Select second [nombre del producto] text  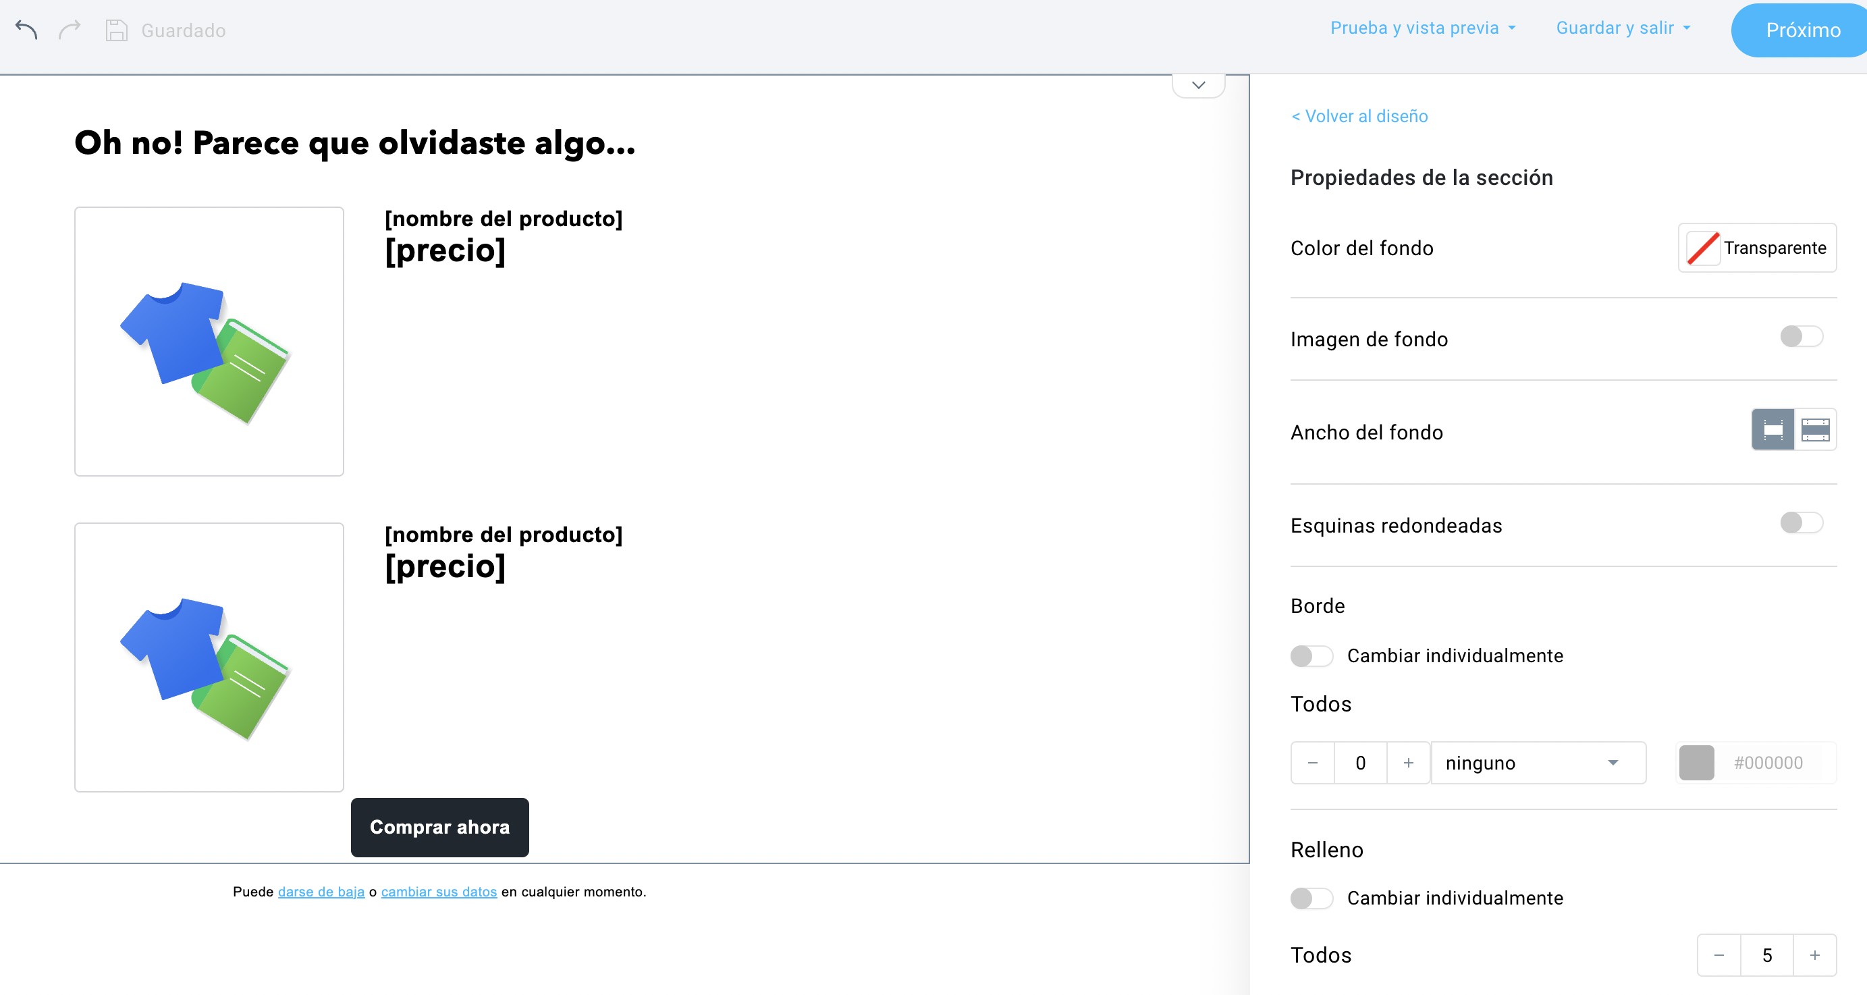(x=504, y=535)
